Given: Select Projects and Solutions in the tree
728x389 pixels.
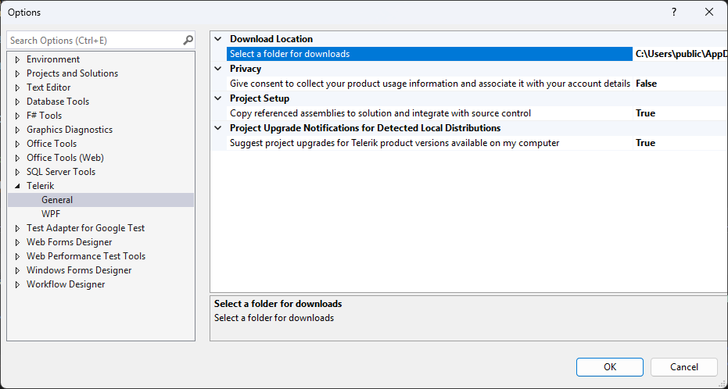Looking at the screenshot, I should (x=73, y=73).
